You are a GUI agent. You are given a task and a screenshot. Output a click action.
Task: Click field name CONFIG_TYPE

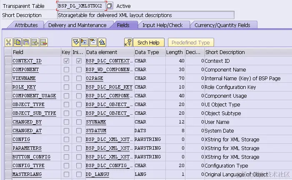tap(28, 166)
